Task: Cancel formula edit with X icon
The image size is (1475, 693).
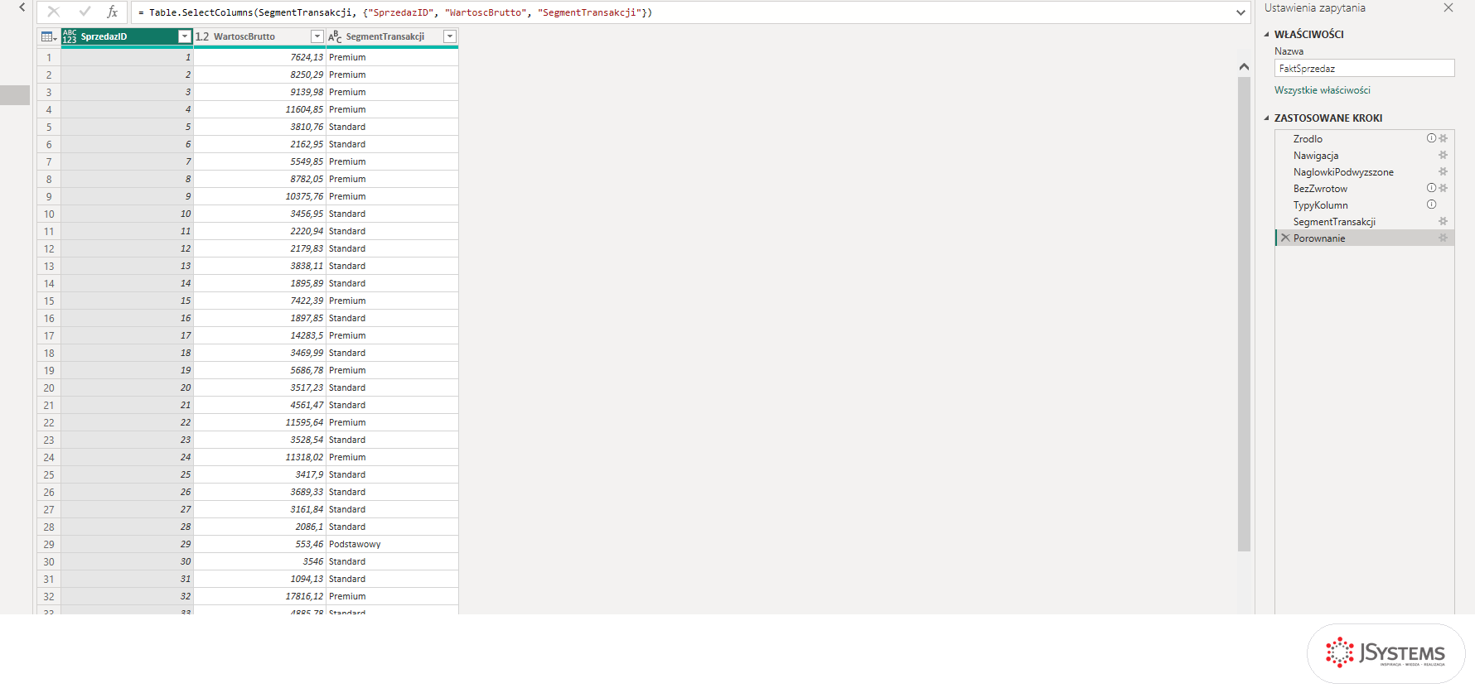Action: click(54, 12)
